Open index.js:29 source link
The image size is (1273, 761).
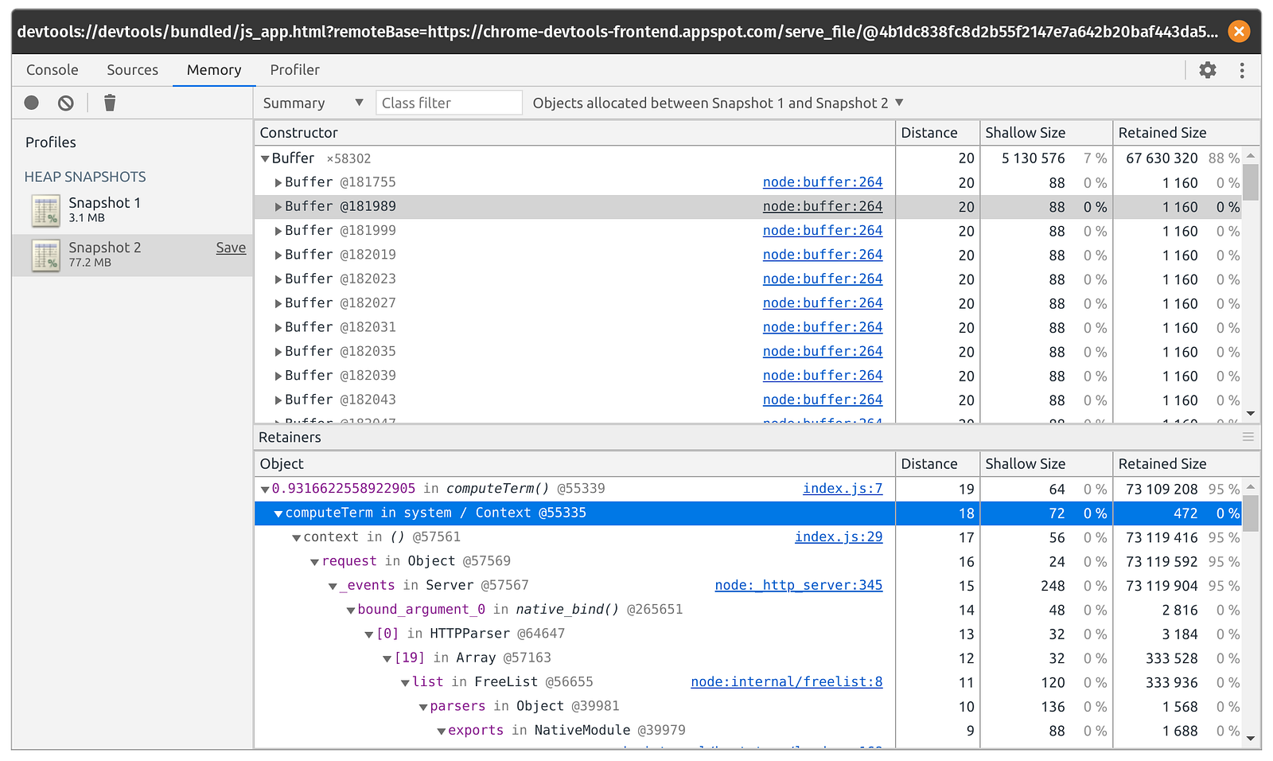839,537
